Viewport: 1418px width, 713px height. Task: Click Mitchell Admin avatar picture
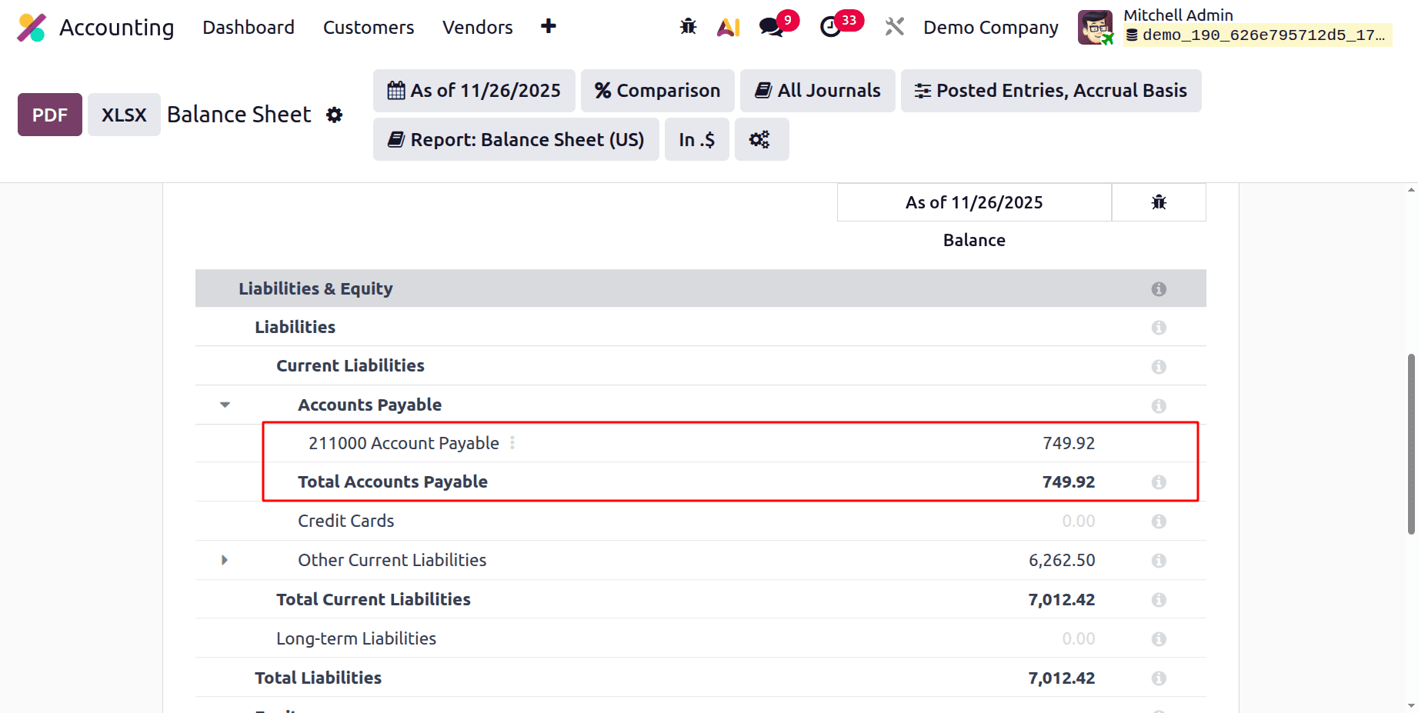point(1096,28)
